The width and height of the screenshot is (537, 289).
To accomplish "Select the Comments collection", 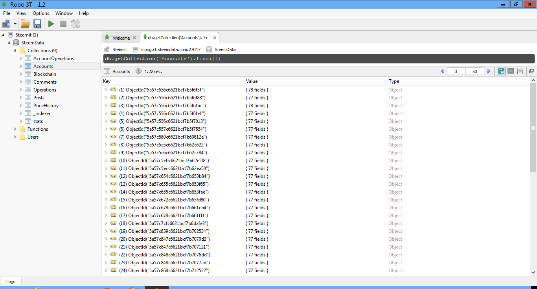I will [45, 82].
